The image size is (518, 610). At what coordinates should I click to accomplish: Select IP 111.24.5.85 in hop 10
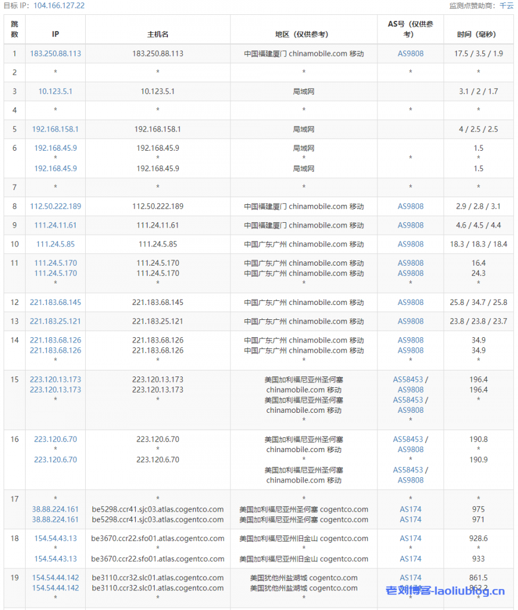pos(55,244)
